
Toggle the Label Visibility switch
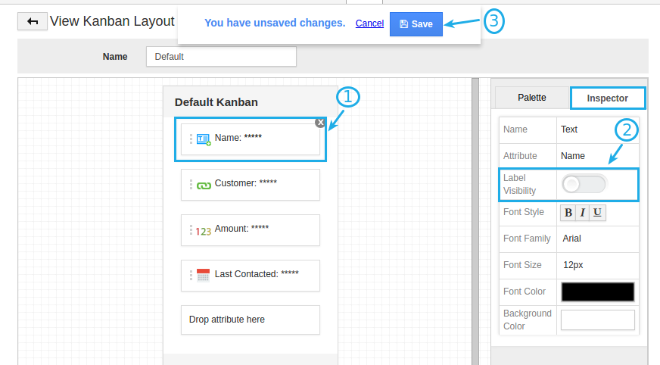584,184
